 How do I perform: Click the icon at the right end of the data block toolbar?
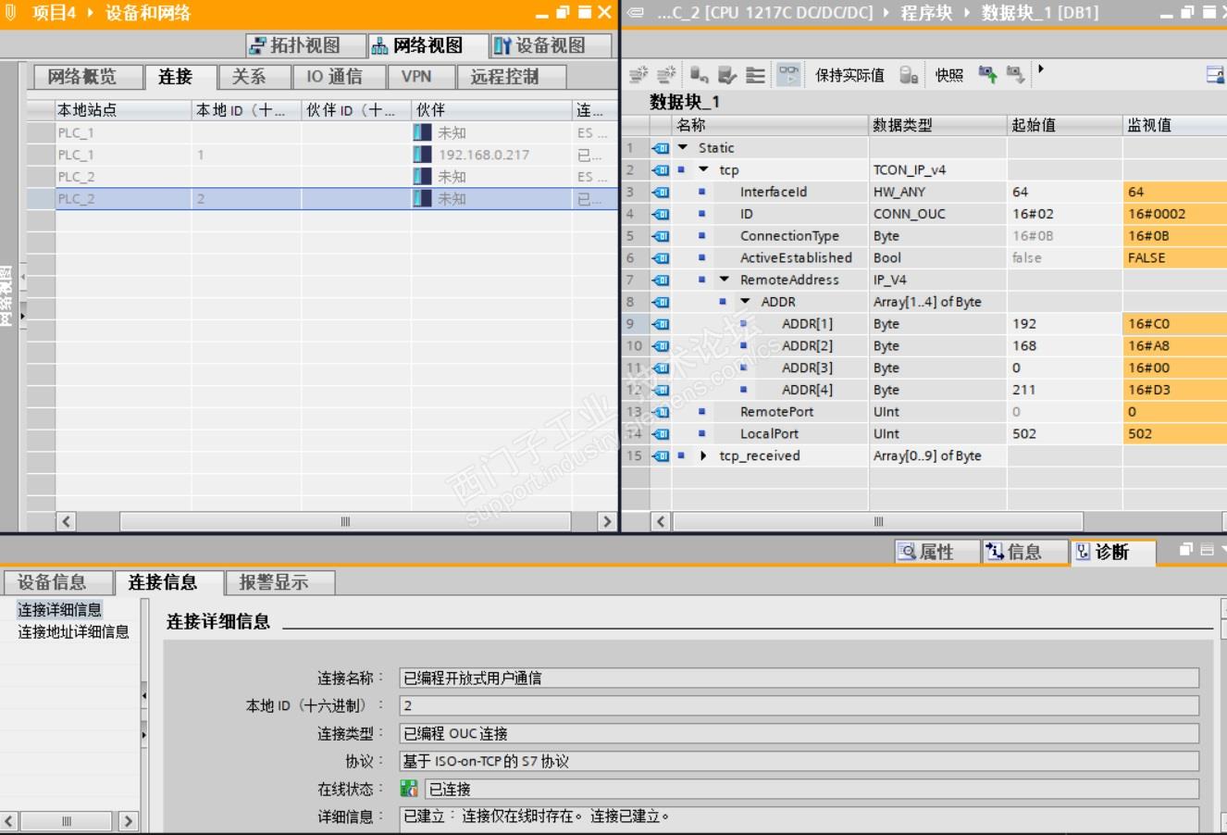(x=1216, y=75)
